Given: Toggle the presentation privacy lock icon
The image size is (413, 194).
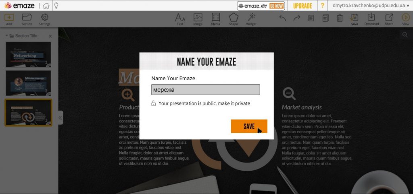Looking at the screenshot, I should (x=154, y=103).
